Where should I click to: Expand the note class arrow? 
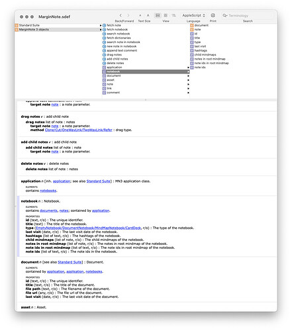click(x=188, y=84)
